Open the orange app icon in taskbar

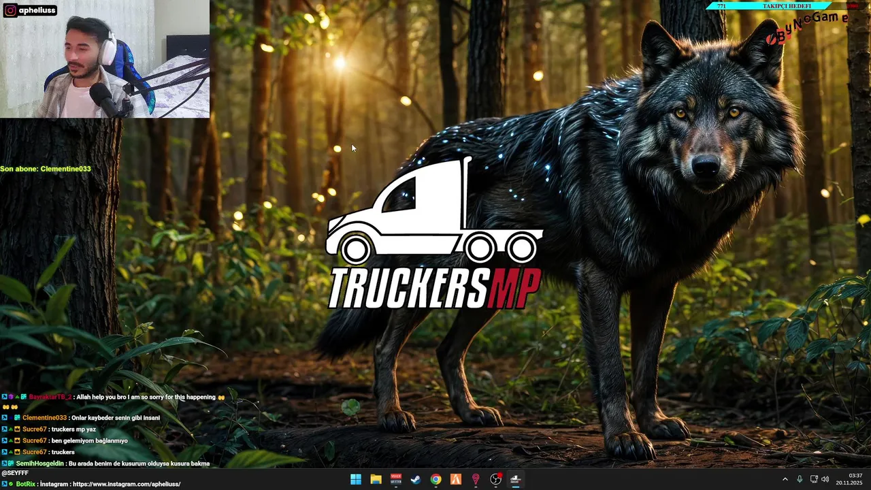click(x=456, y=479)
